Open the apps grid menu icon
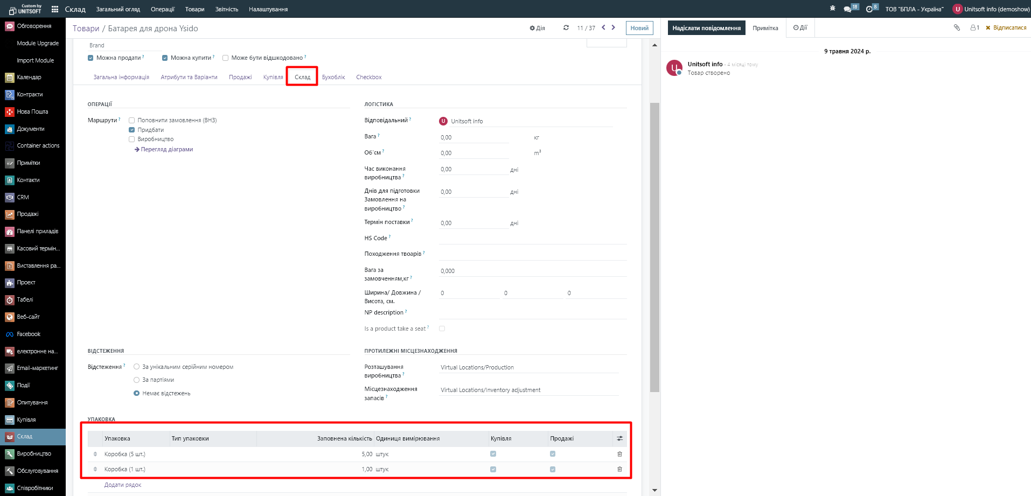The width and height of the screenshot is (1031, 496). 54,9
